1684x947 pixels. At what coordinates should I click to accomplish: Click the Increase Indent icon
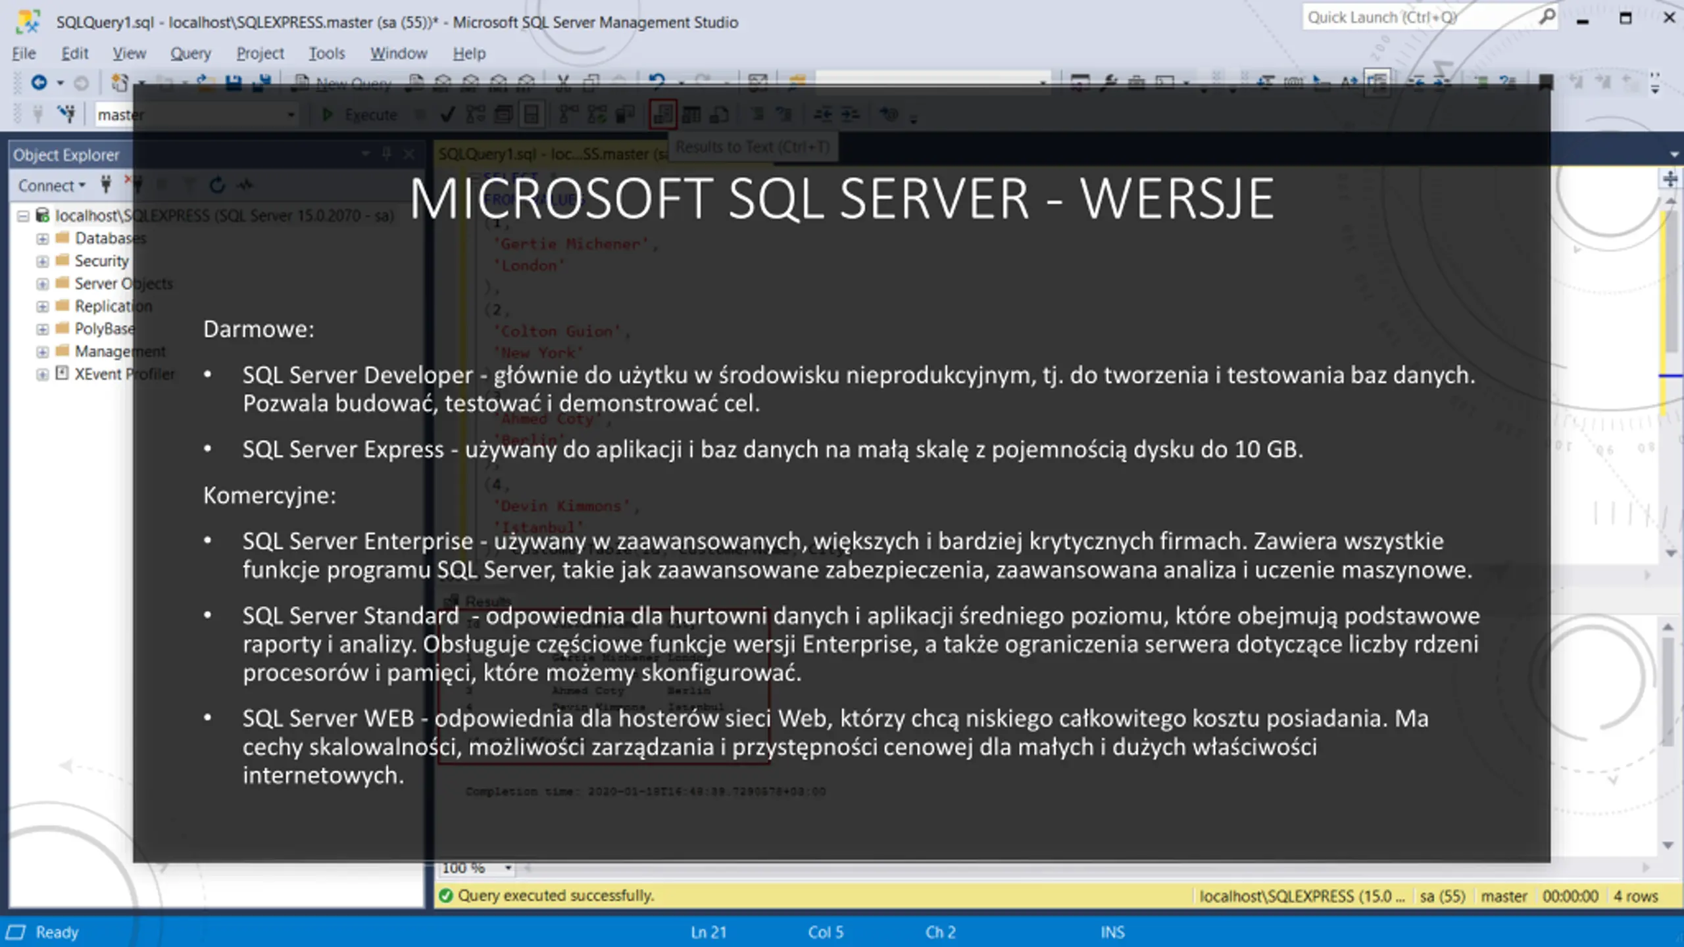(851, 115)
